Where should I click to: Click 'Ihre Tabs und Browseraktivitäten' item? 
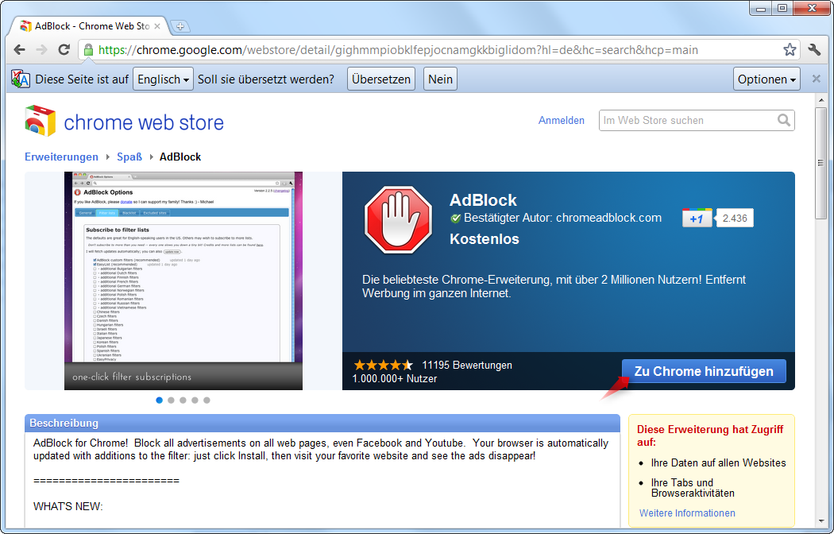(693, 488)
